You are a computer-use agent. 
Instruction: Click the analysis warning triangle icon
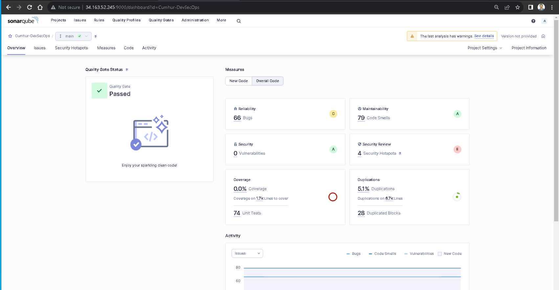(412, 36)
